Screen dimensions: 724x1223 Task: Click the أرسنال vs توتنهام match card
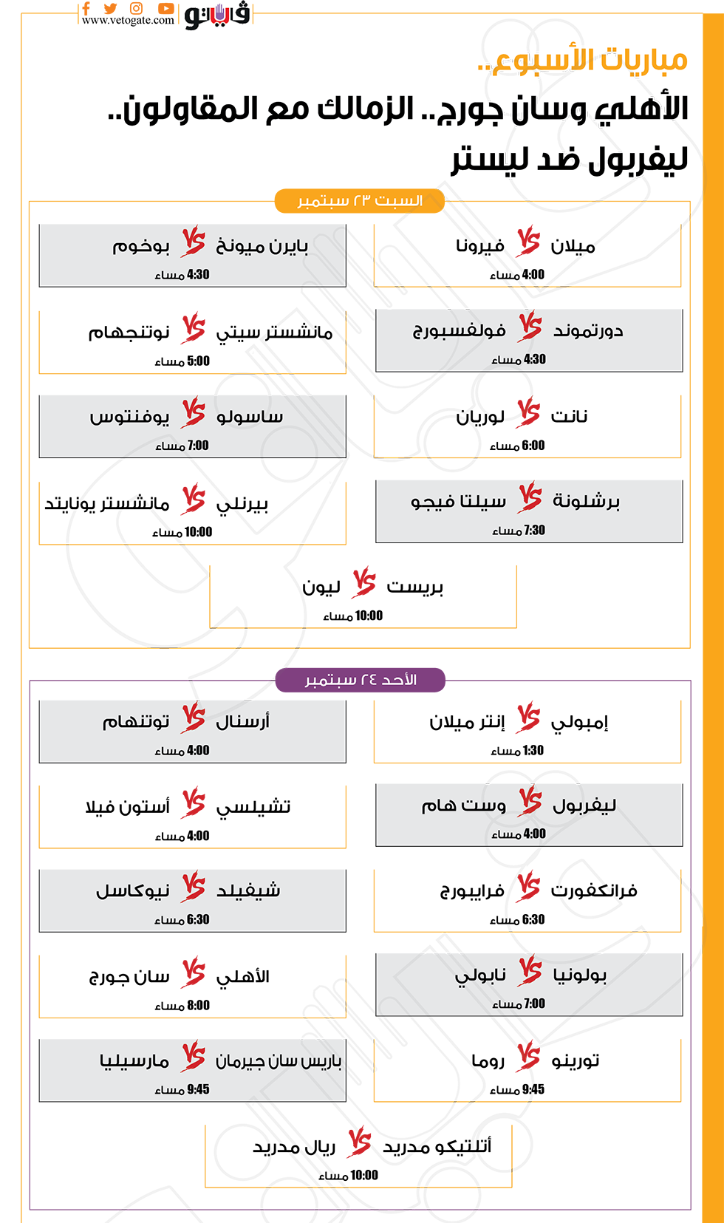(x=192, y=732)
